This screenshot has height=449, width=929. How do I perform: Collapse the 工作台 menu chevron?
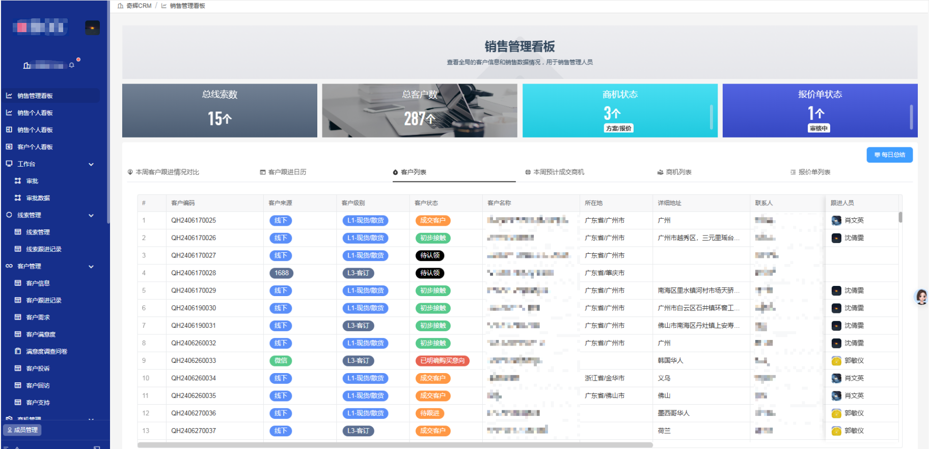(91, 164)
